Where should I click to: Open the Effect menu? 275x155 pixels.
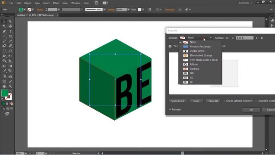tap(56, 3)
